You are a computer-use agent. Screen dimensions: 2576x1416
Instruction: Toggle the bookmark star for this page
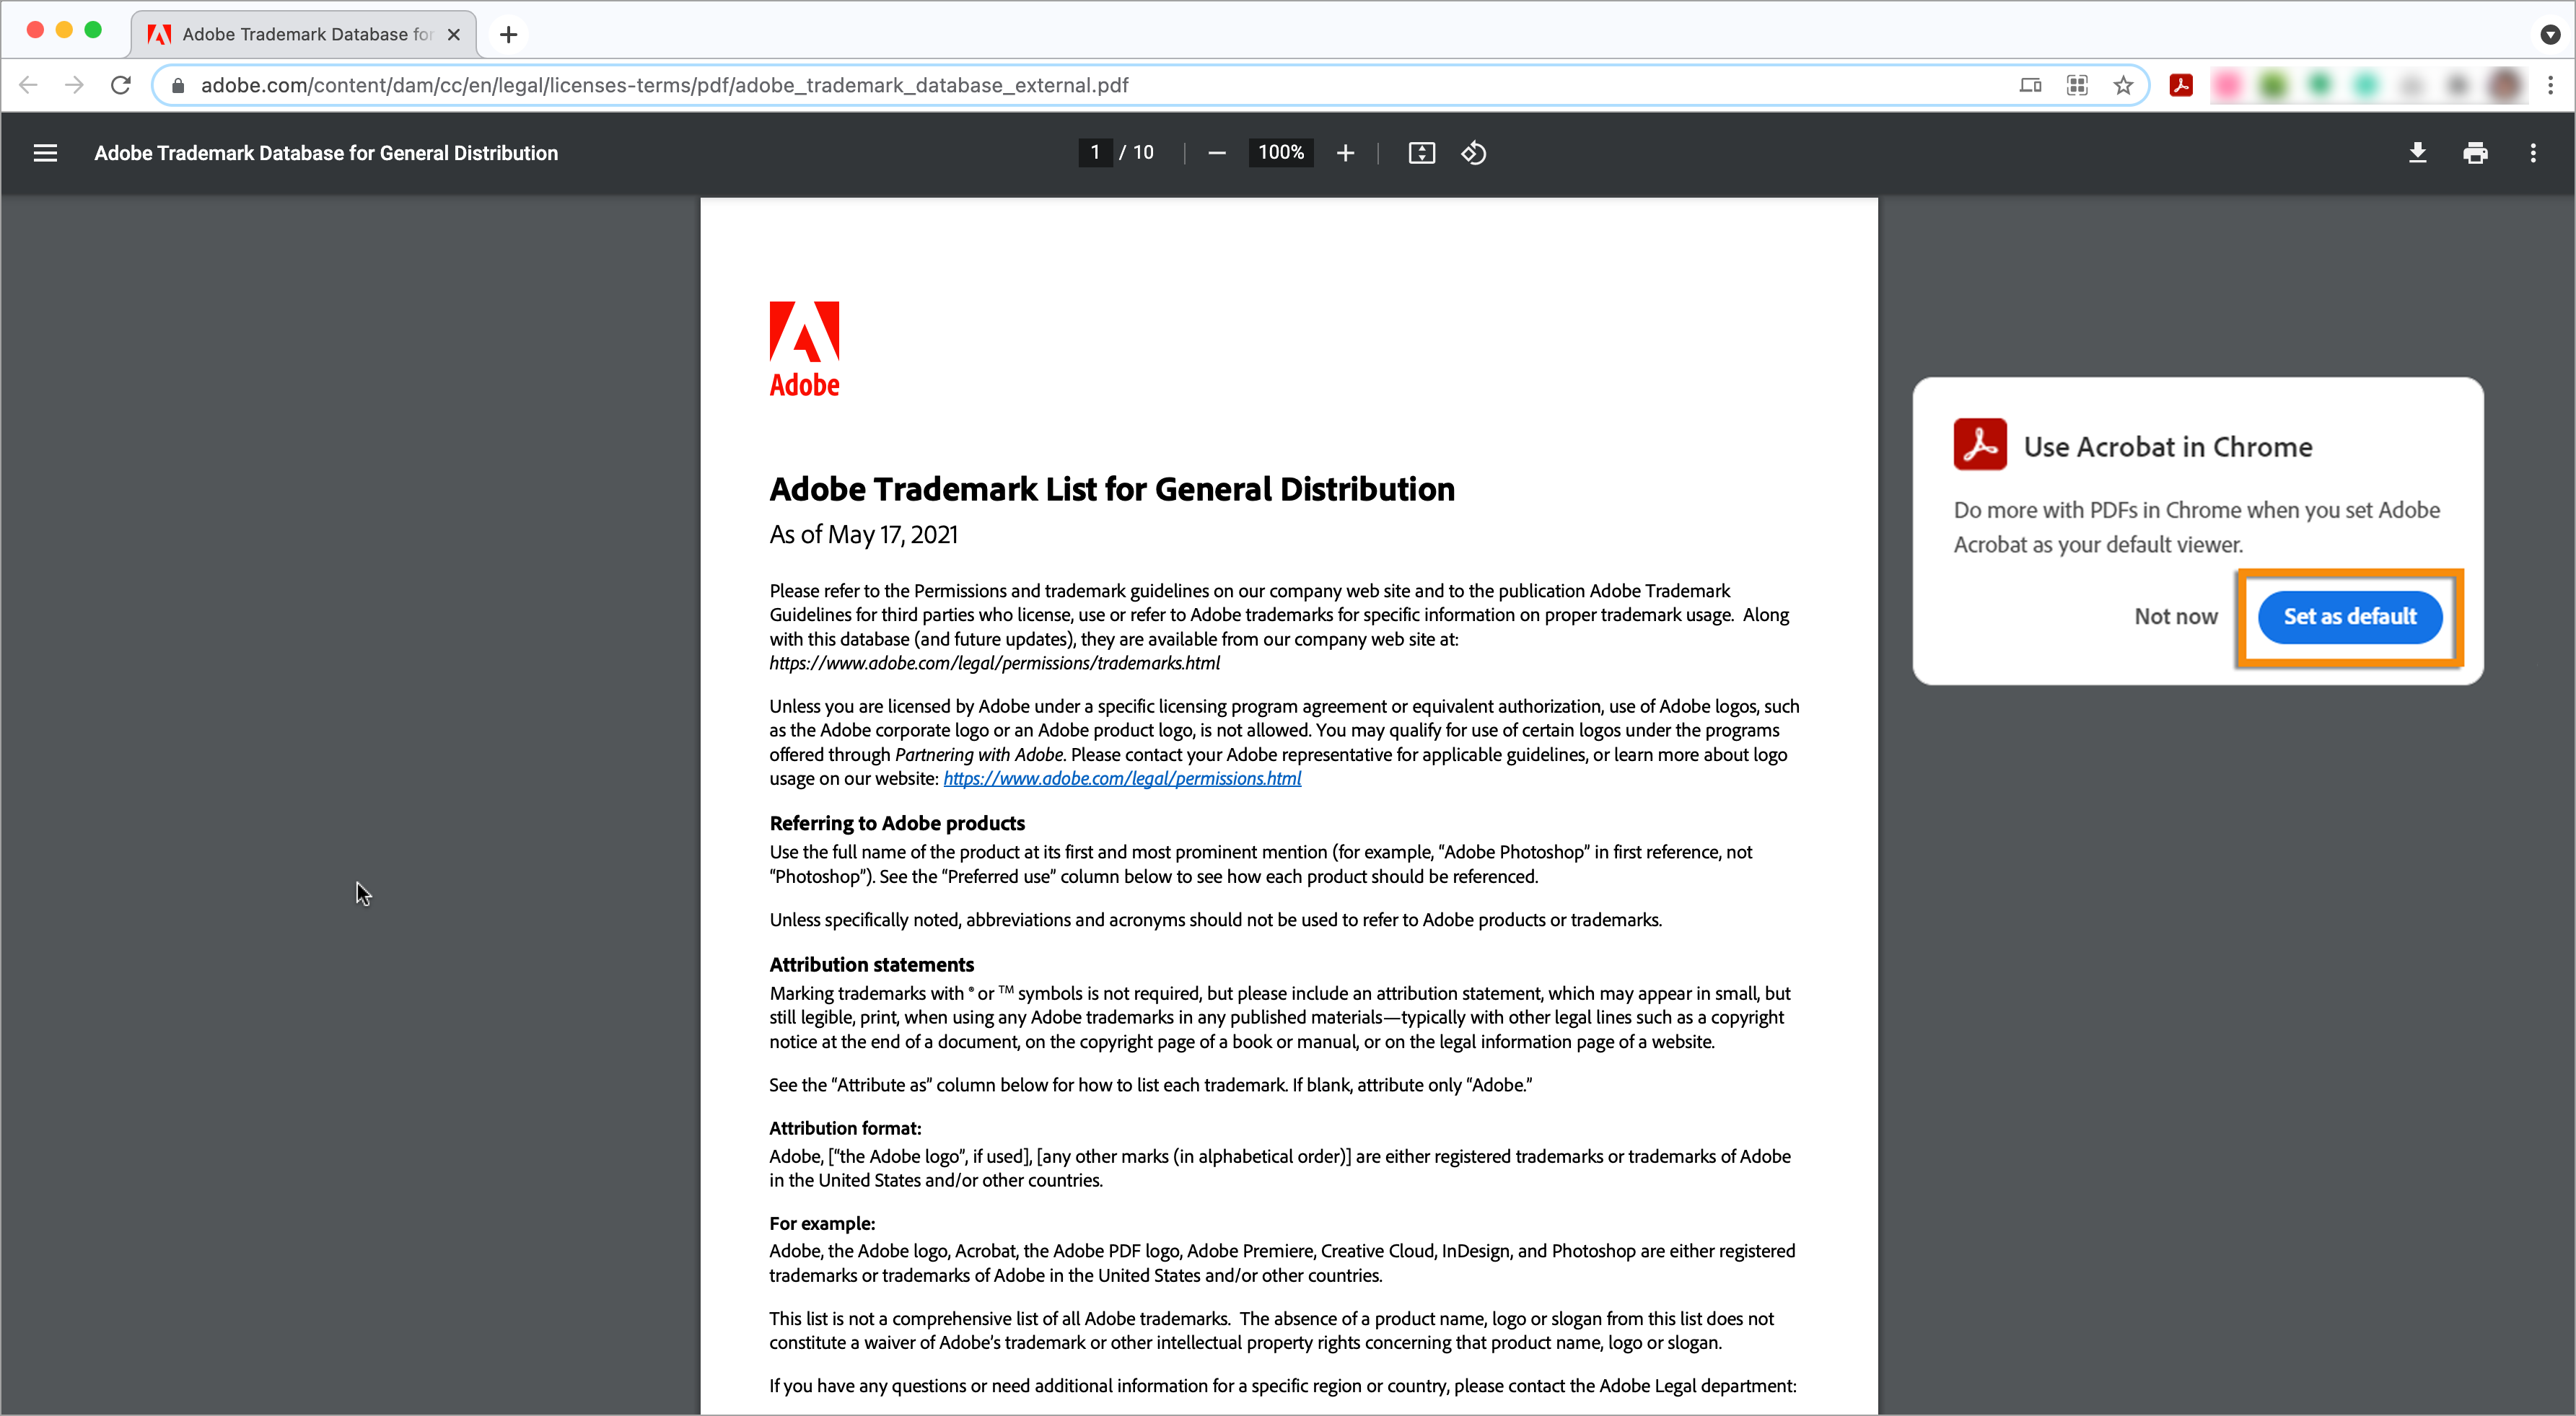click(x=2124, y=85)
